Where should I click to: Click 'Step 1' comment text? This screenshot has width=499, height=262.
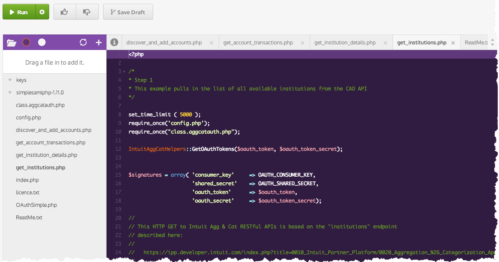point(144,80)
